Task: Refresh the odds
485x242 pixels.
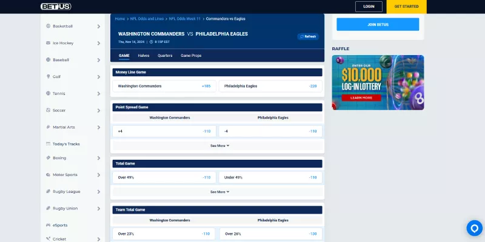Action: point(308,36)
